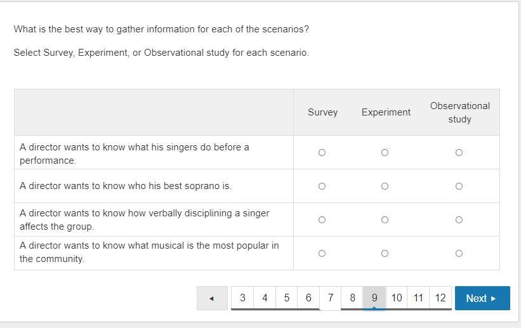Image resolution: width=521 pixels, height=328 pixels.
Task: Choose Survey for best soprano scenario
Action: (x=322, y=186)
